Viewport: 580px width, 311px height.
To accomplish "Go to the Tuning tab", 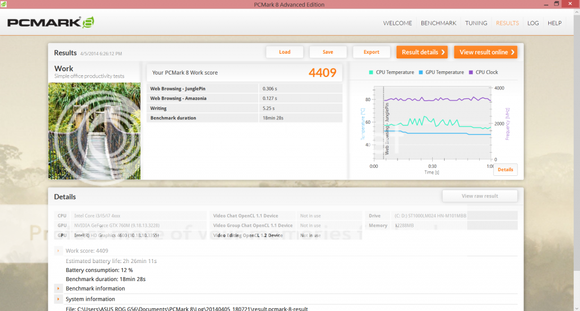I will coord(476,23).
